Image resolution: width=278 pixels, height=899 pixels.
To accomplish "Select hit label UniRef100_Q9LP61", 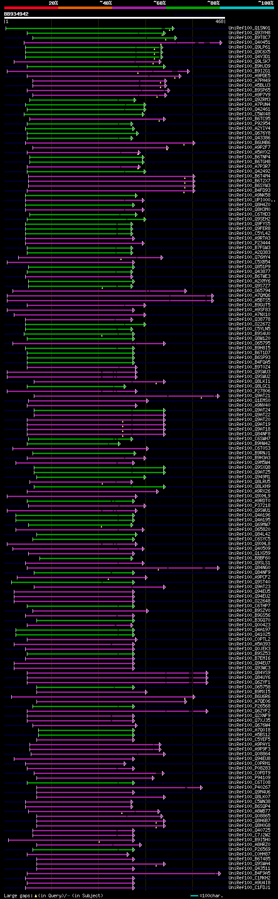I will (x=249, y=47).
